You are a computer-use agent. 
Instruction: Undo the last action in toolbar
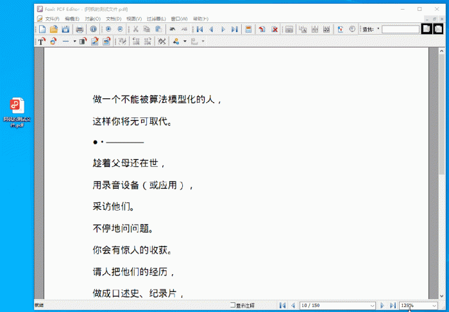(173, 30)
